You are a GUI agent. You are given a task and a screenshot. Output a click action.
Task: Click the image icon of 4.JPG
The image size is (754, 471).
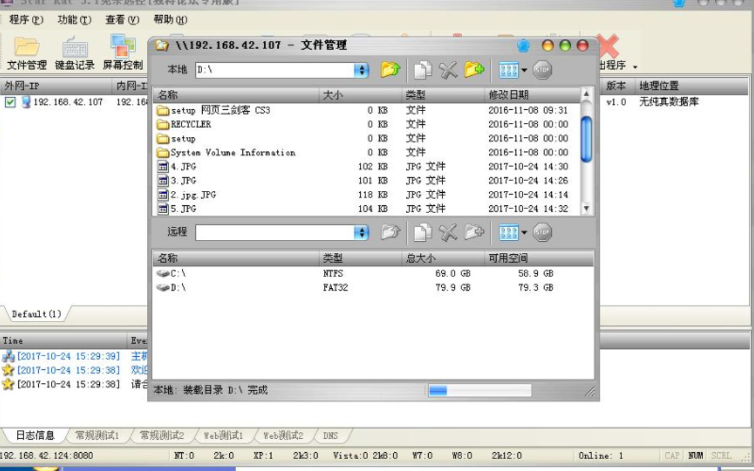163,166
